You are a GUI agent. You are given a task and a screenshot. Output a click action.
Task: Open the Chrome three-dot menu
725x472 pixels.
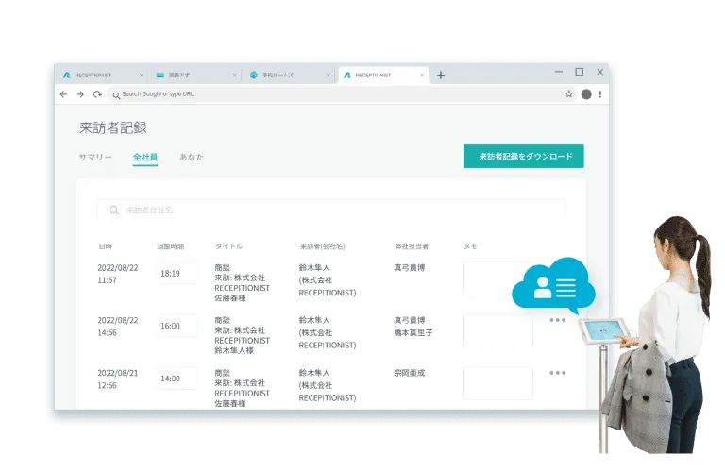tap(600, 94)
